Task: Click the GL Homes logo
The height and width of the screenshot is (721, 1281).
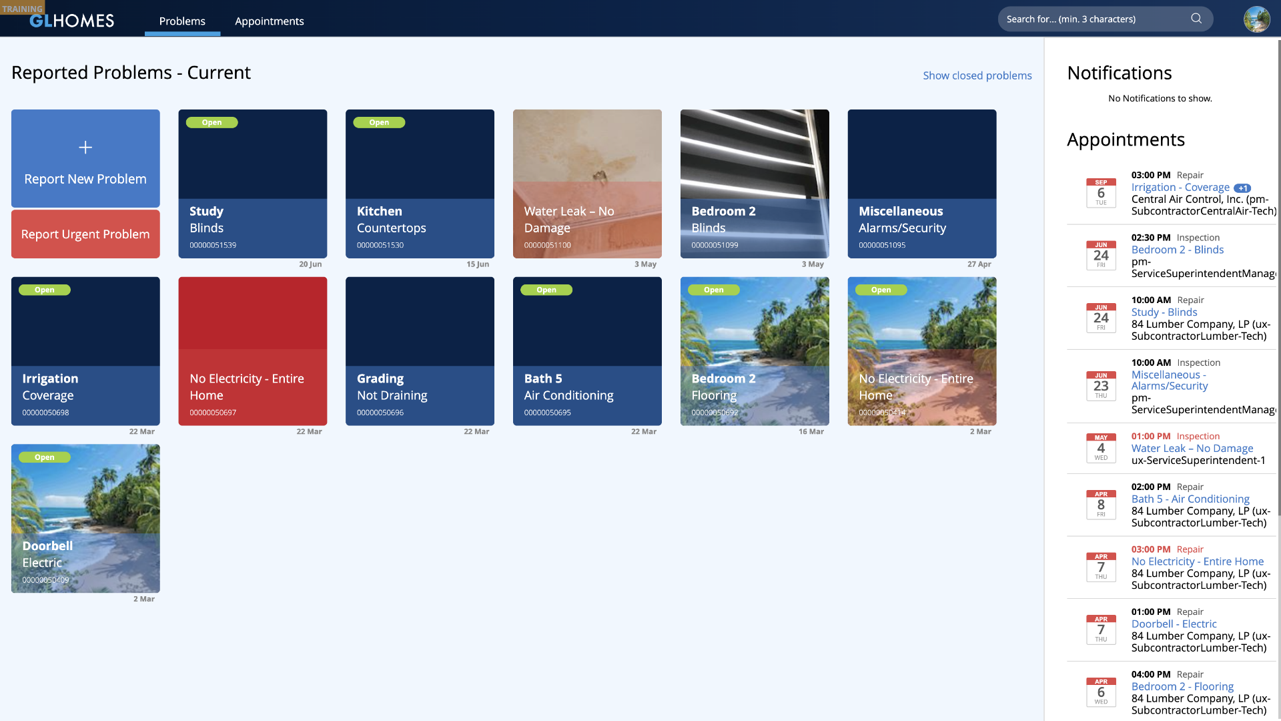Action: tap(71, 21)
